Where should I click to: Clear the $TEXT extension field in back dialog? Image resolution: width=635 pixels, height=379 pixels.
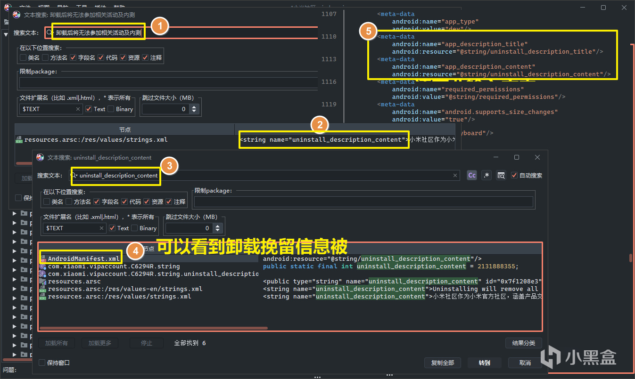click(78, 109)
